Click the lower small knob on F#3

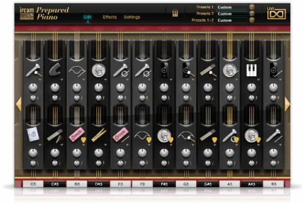164,163
